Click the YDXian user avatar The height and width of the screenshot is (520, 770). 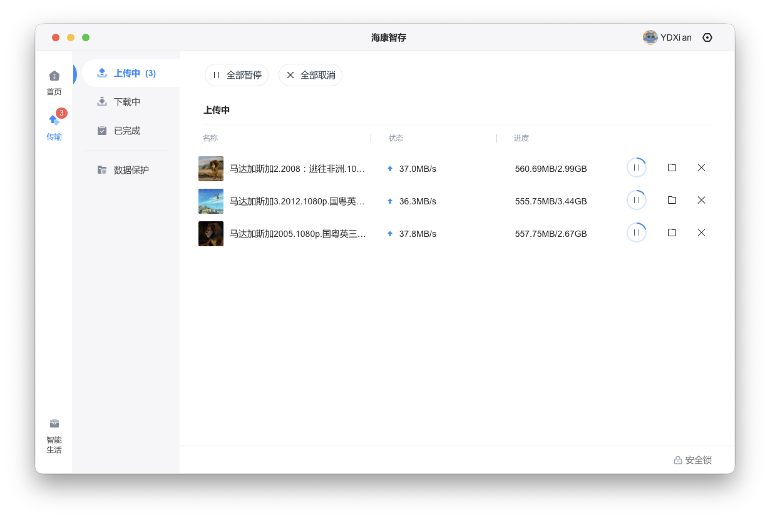point(650,37)
